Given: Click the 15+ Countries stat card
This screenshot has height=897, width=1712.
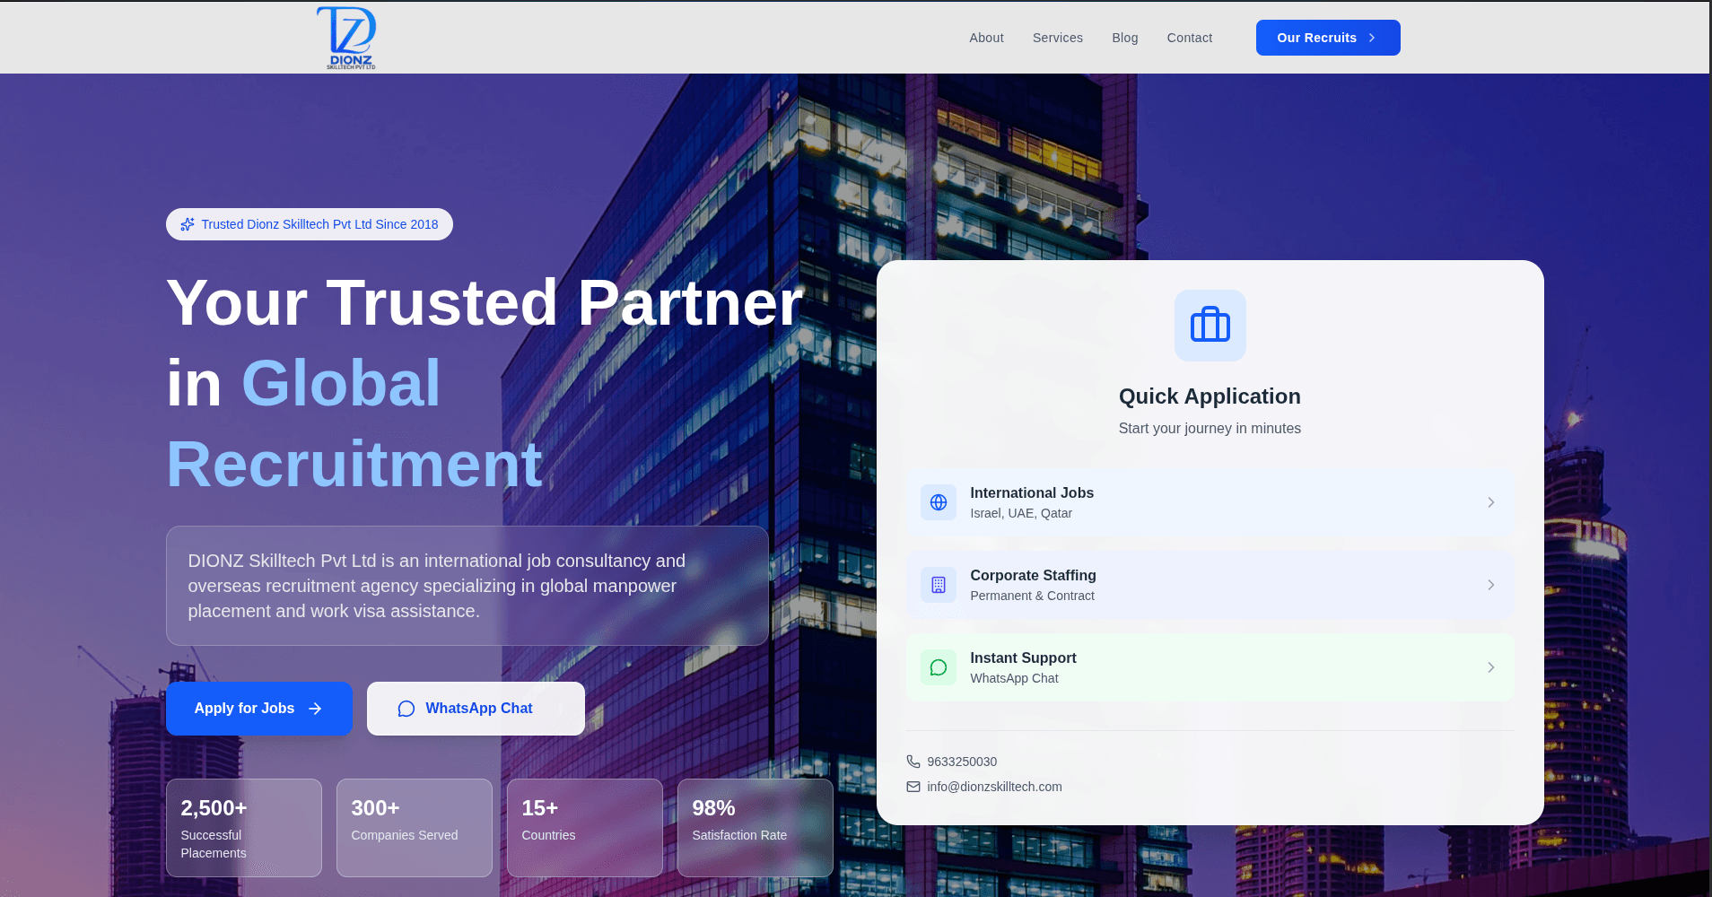Looking at the screenshot, I should pyautogui.click(x=585, y=828).
